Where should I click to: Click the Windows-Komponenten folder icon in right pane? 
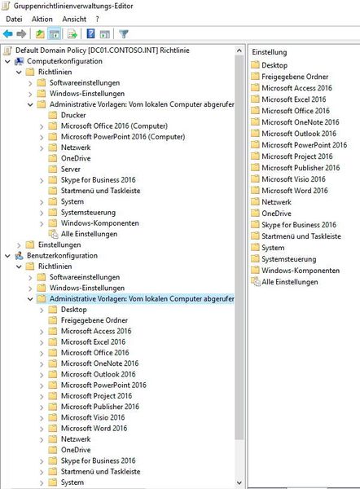pyautogui.click(x=255, y=270)
